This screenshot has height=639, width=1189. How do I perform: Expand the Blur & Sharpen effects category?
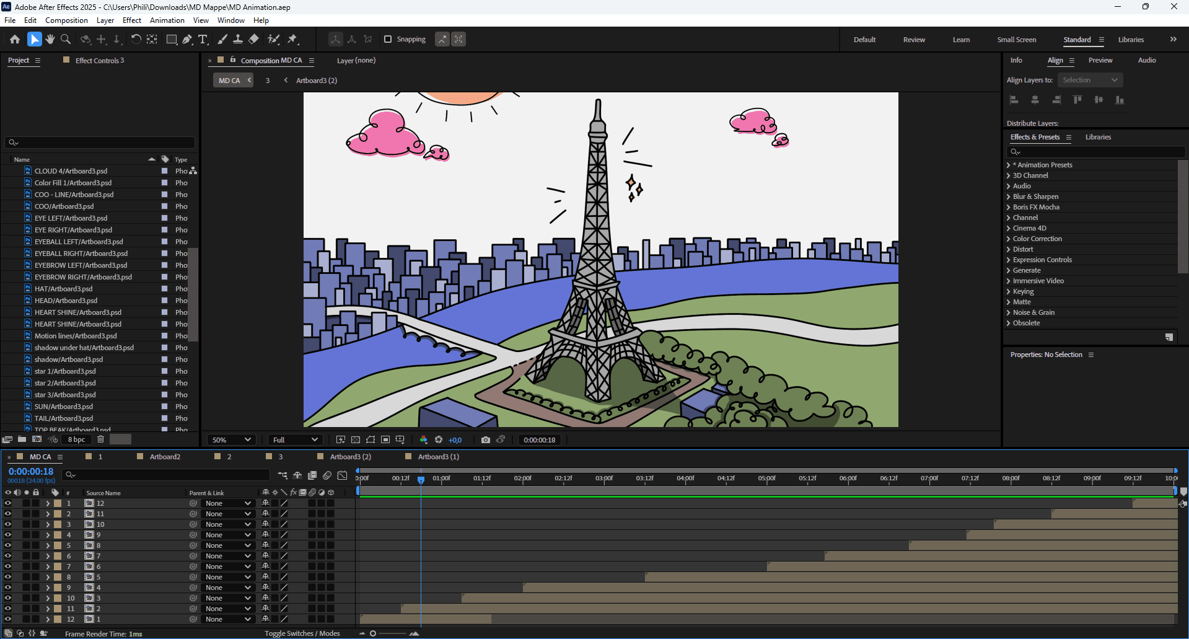point(1008,196)
